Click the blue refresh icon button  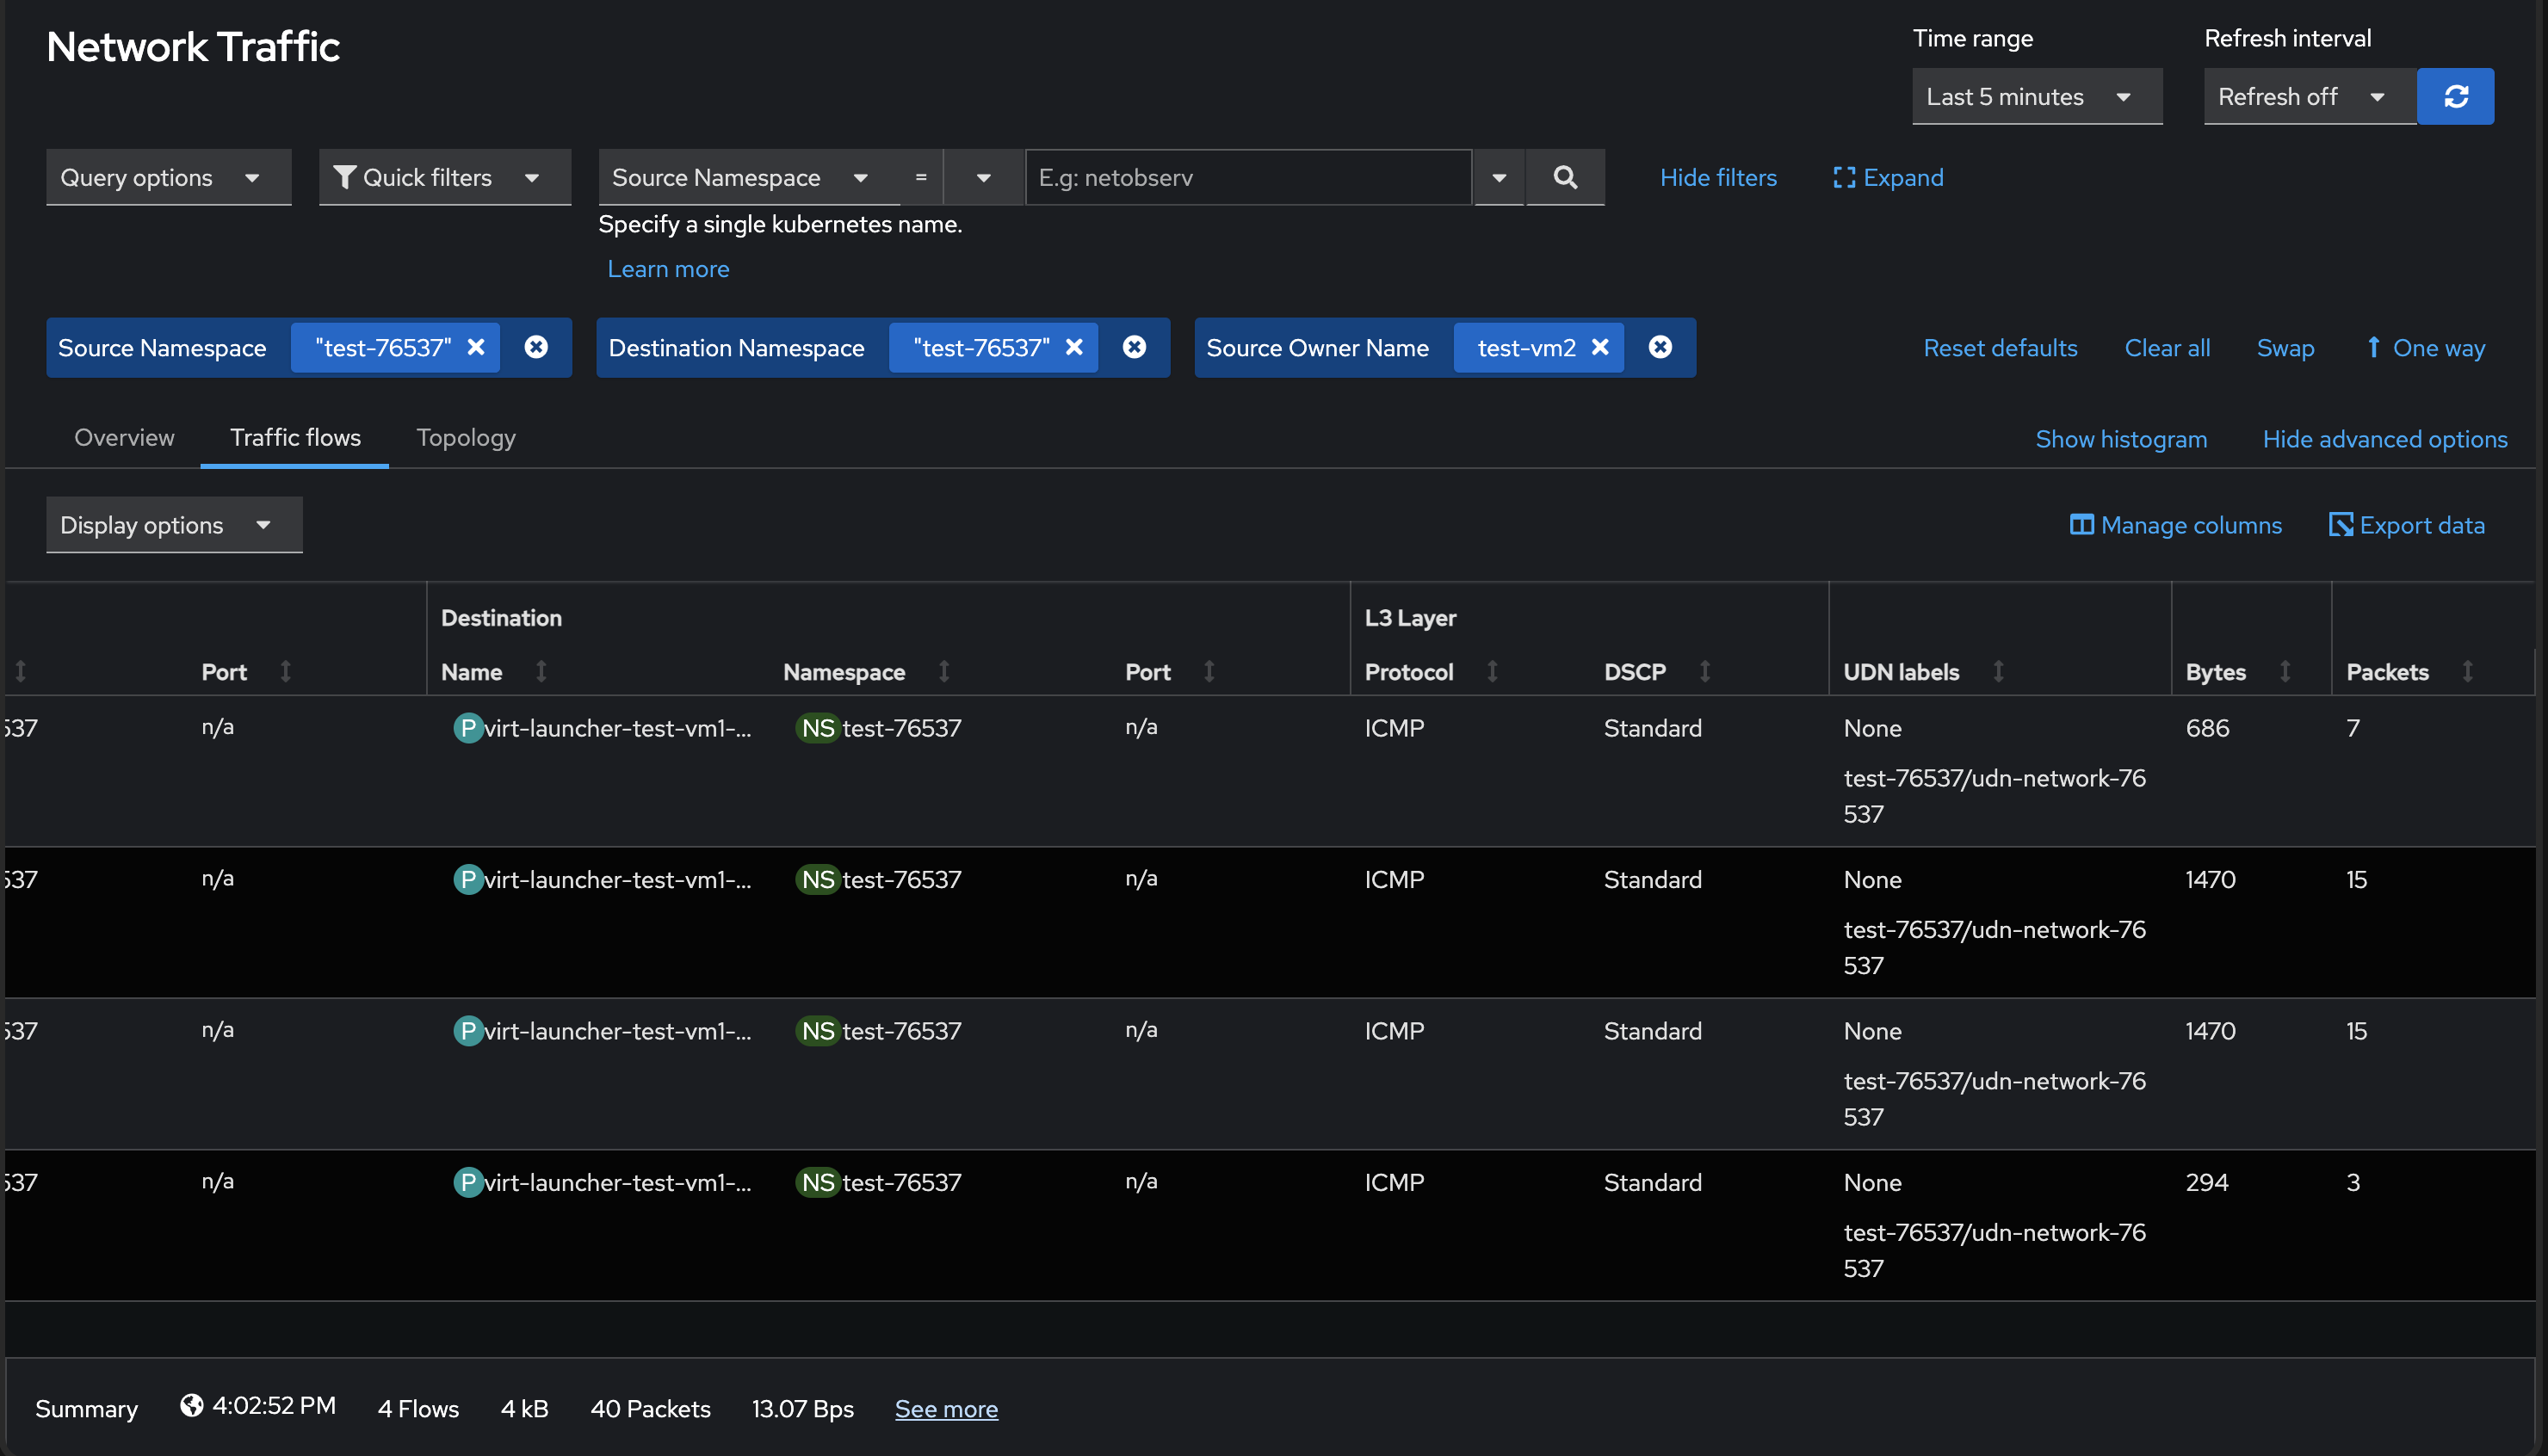click(2455, 97)
